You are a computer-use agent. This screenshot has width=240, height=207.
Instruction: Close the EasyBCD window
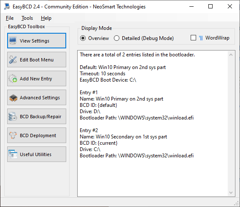(230, 6)
